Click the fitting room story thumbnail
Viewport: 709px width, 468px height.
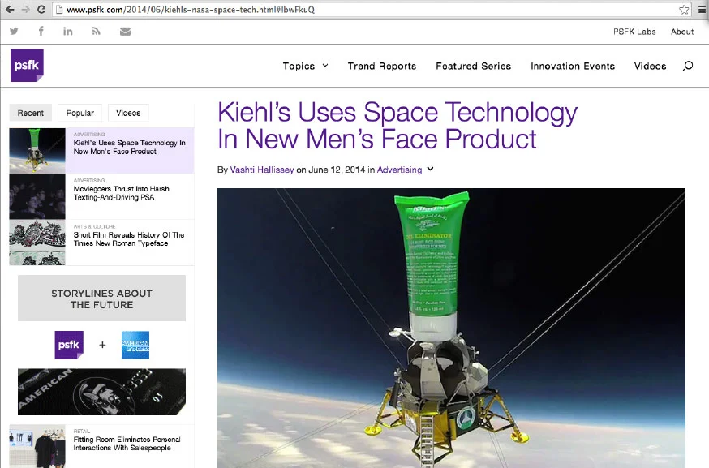pyautogui.click(x=37, y=446)
